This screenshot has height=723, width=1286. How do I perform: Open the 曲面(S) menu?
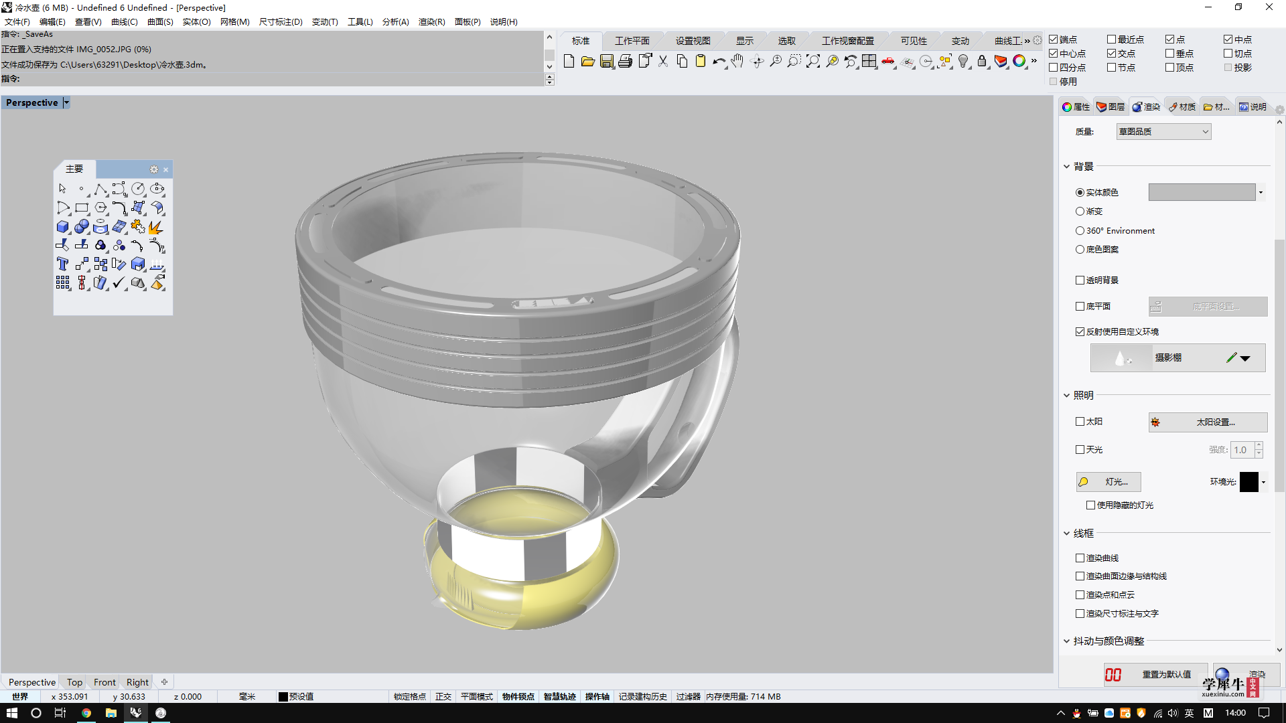pos(160,22)
